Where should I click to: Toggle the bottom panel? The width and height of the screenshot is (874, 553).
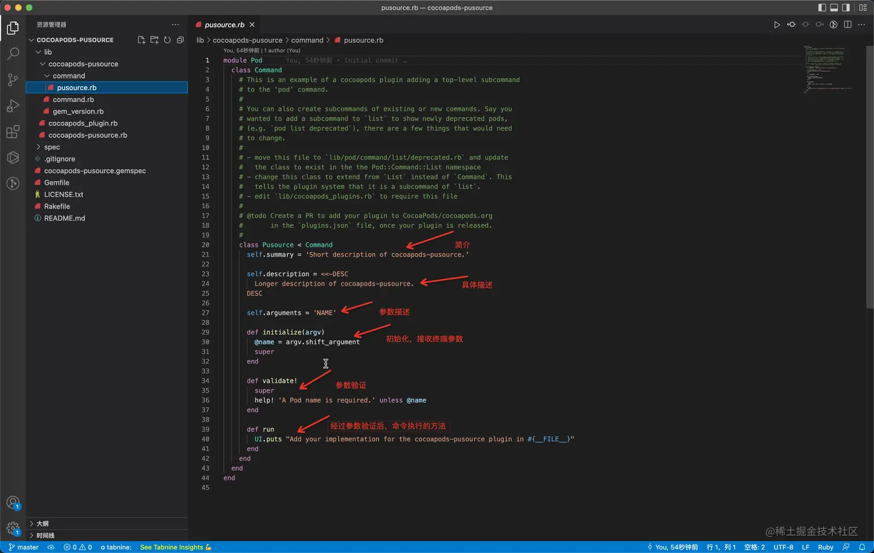click(834, 8)
